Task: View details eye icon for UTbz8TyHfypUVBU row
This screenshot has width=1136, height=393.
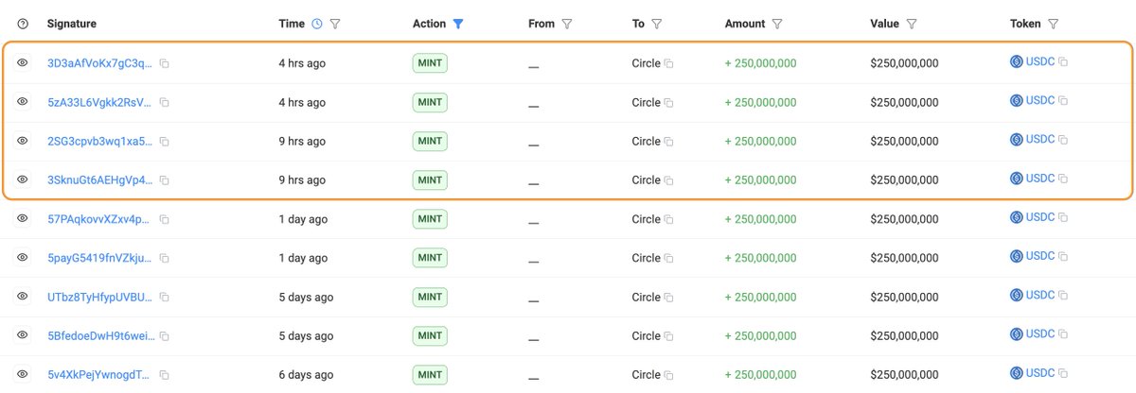Action: [x=23, y=296]
